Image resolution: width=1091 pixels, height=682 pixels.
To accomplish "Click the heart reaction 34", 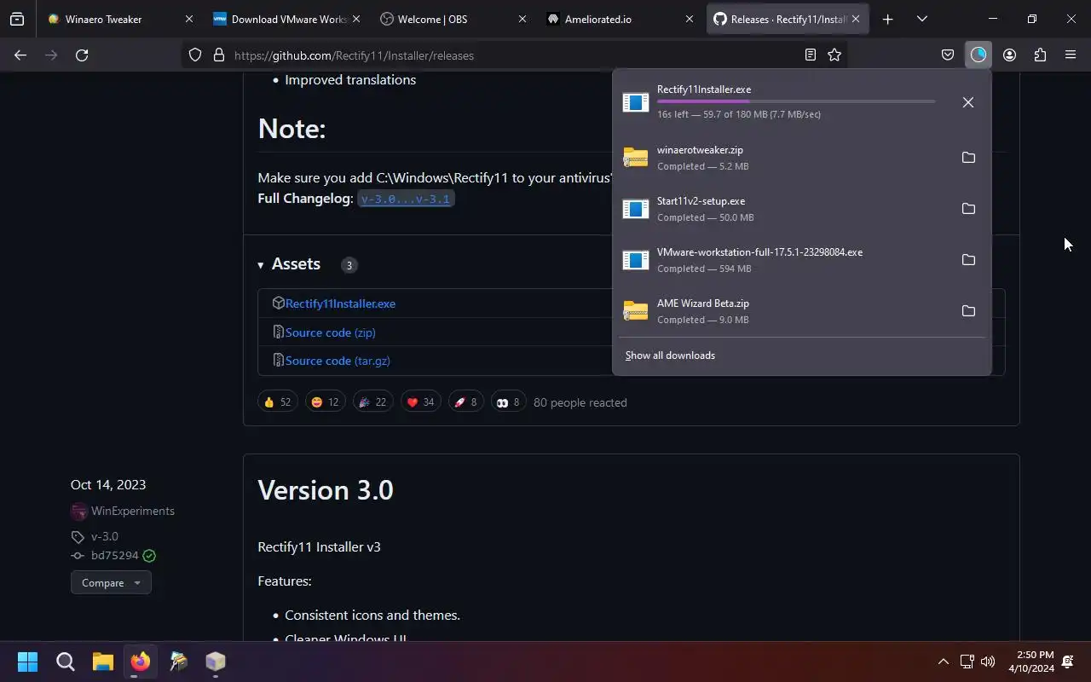I will (420, 402).
